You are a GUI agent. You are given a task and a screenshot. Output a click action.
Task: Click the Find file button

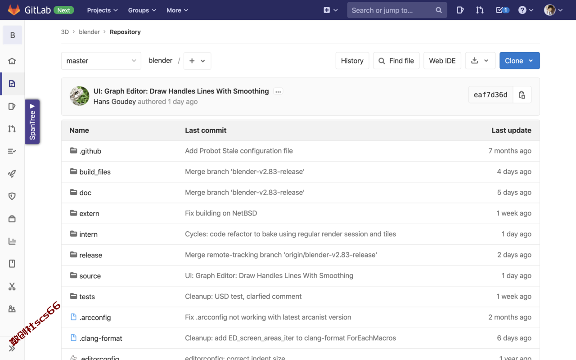click(x=396, y=61)
